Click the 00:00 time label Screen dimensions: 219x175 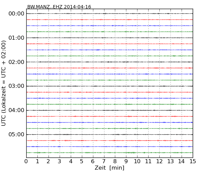[17, 14]
